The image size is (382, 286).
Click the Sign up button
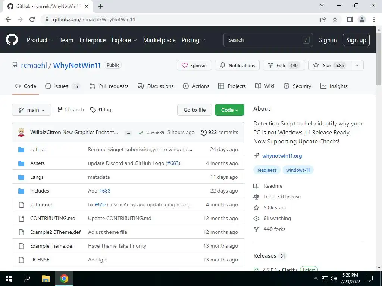356,40
